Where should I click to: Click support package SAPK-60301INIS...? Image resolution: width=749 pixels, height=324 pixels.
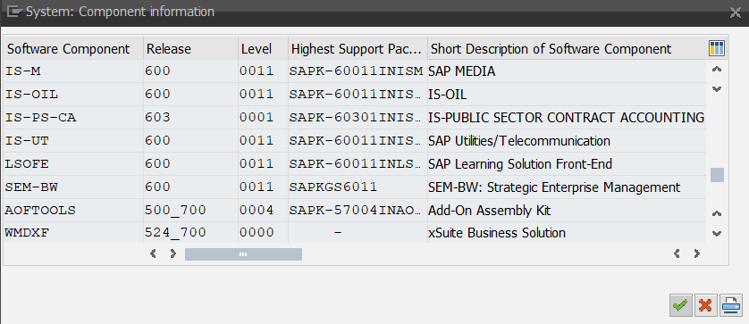coord(358,118)
